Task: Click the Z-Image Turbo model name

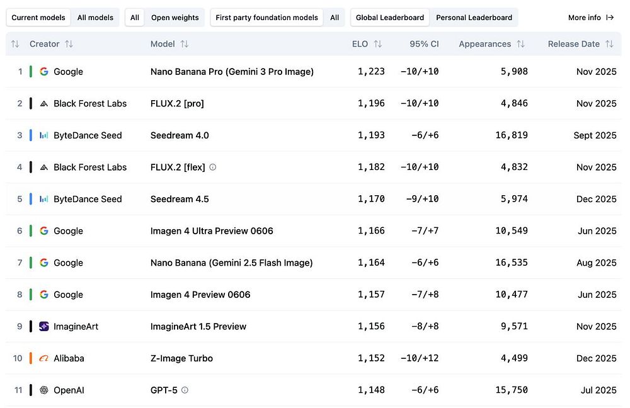Action: click(x=181, y=358)
